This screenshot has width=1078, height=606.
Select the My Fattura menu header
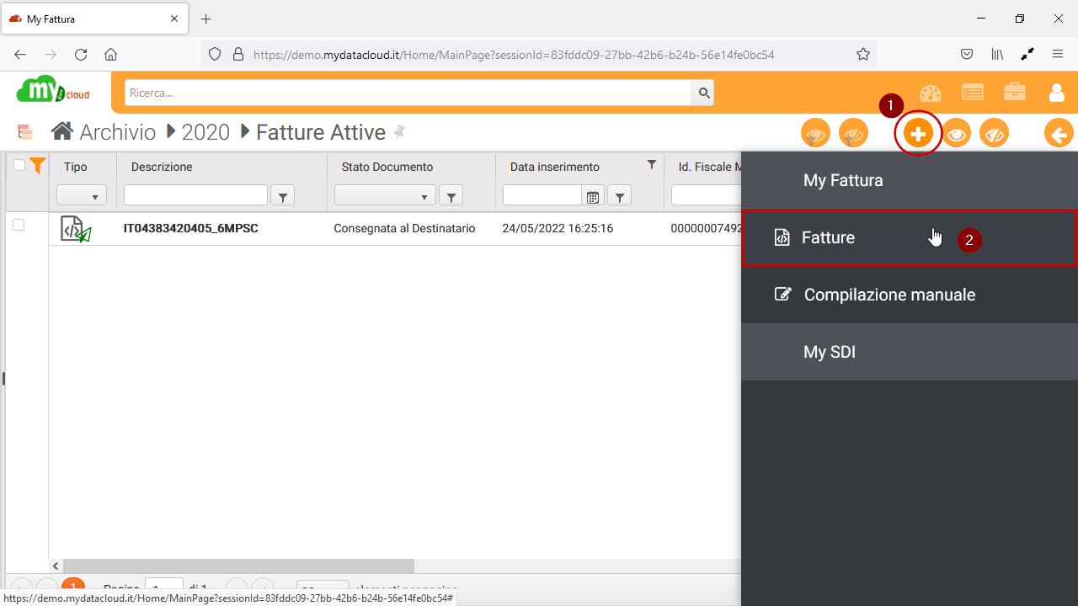coord(910,180)
